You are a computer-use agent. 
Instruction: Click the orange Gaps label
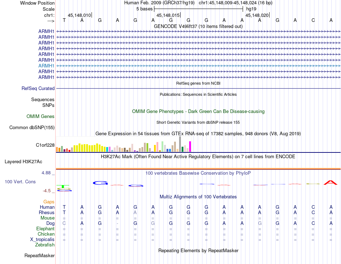49,202
